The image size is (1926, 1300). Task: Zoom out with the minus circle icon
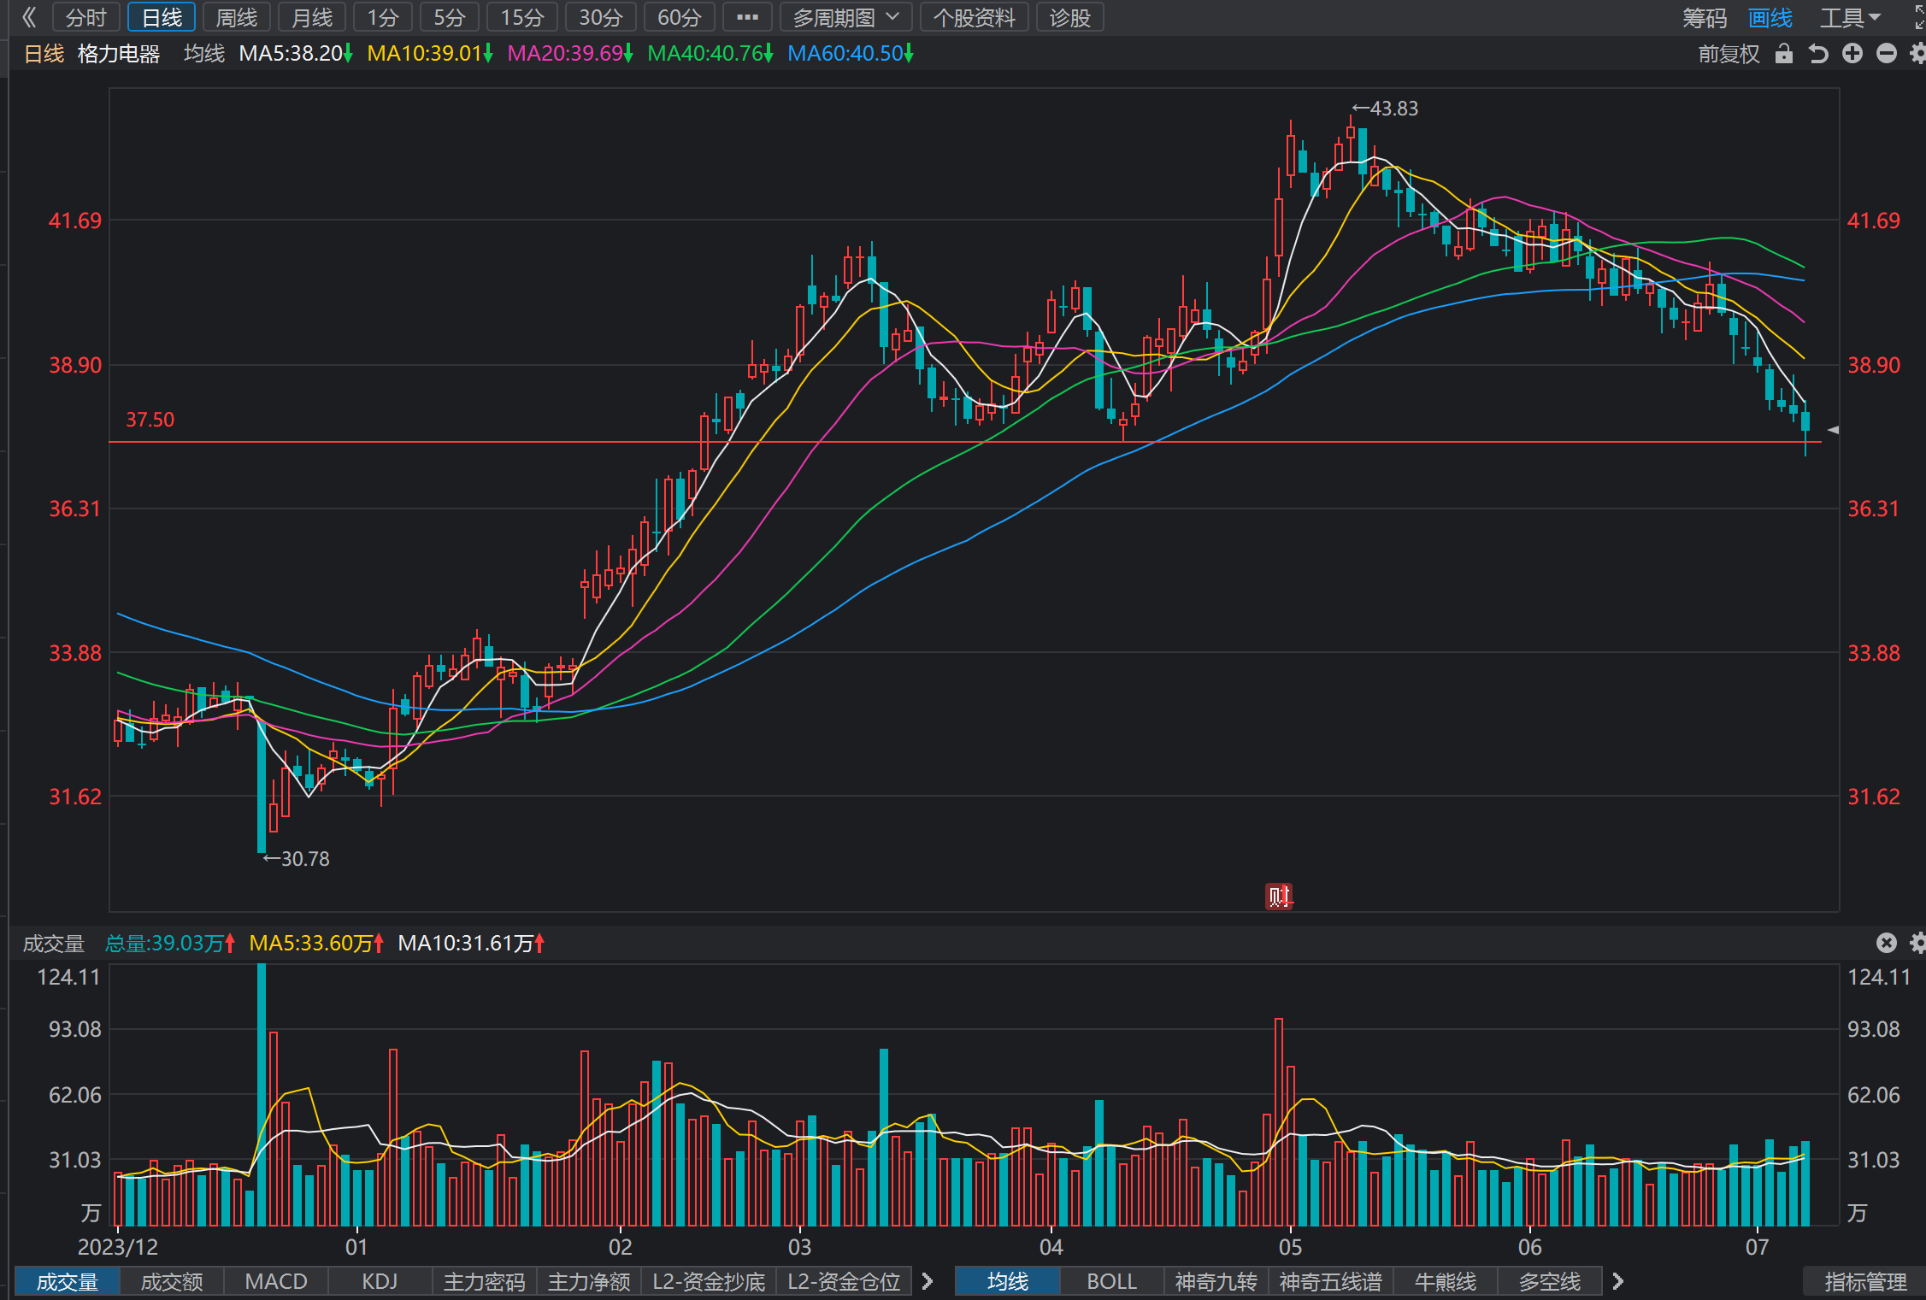click(1886, 54)
